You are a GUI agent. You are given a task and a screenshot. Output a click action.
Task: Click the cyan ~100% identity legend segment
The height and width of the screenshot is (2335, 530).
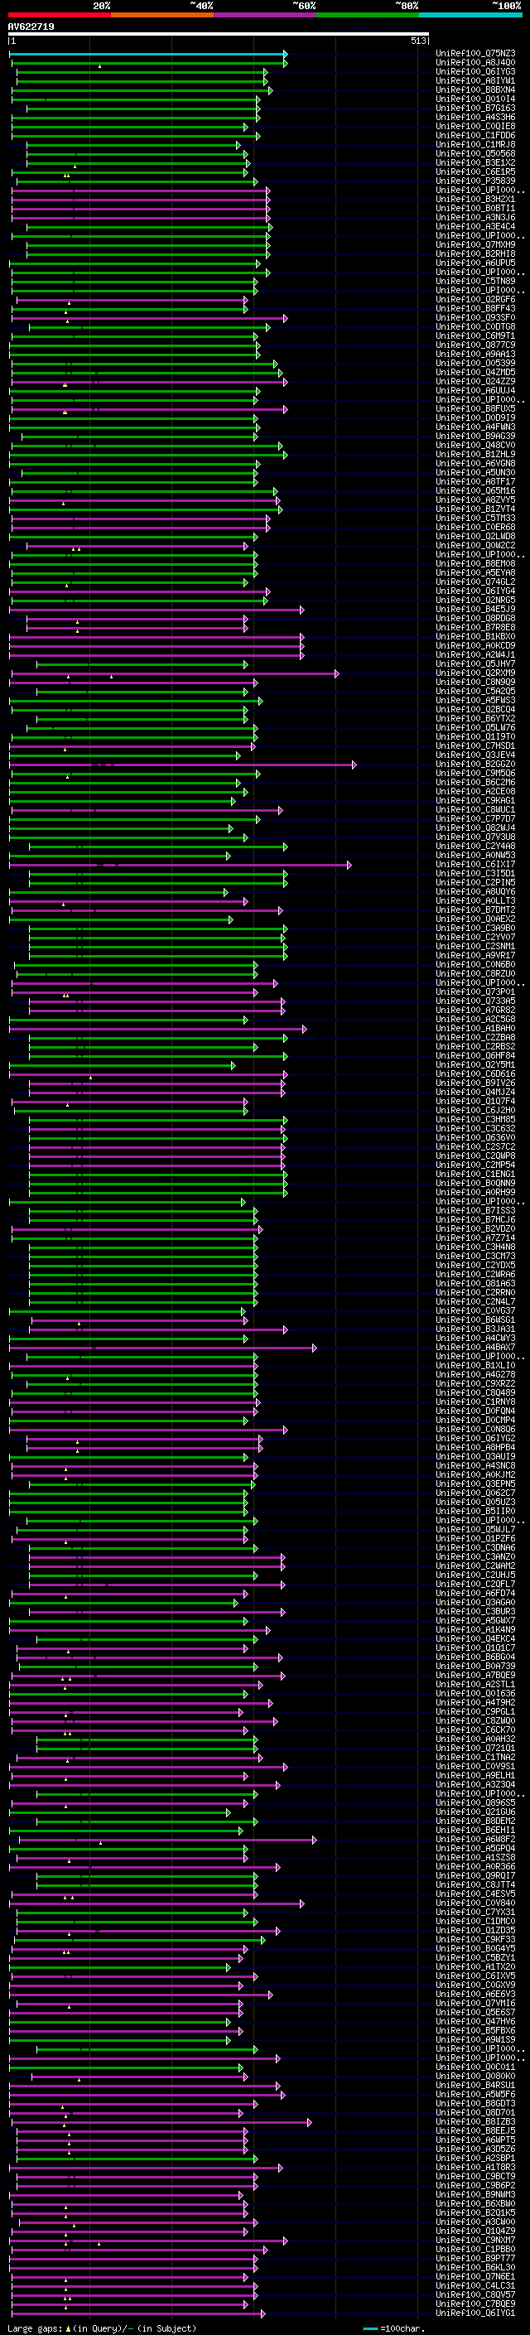click(470, 16)
